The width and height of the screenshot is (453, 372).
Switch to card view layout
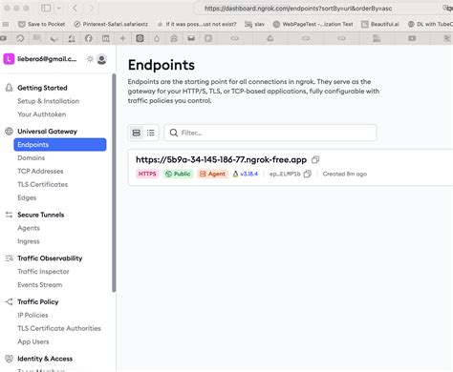pyautogui.click(x=137, y=133)
